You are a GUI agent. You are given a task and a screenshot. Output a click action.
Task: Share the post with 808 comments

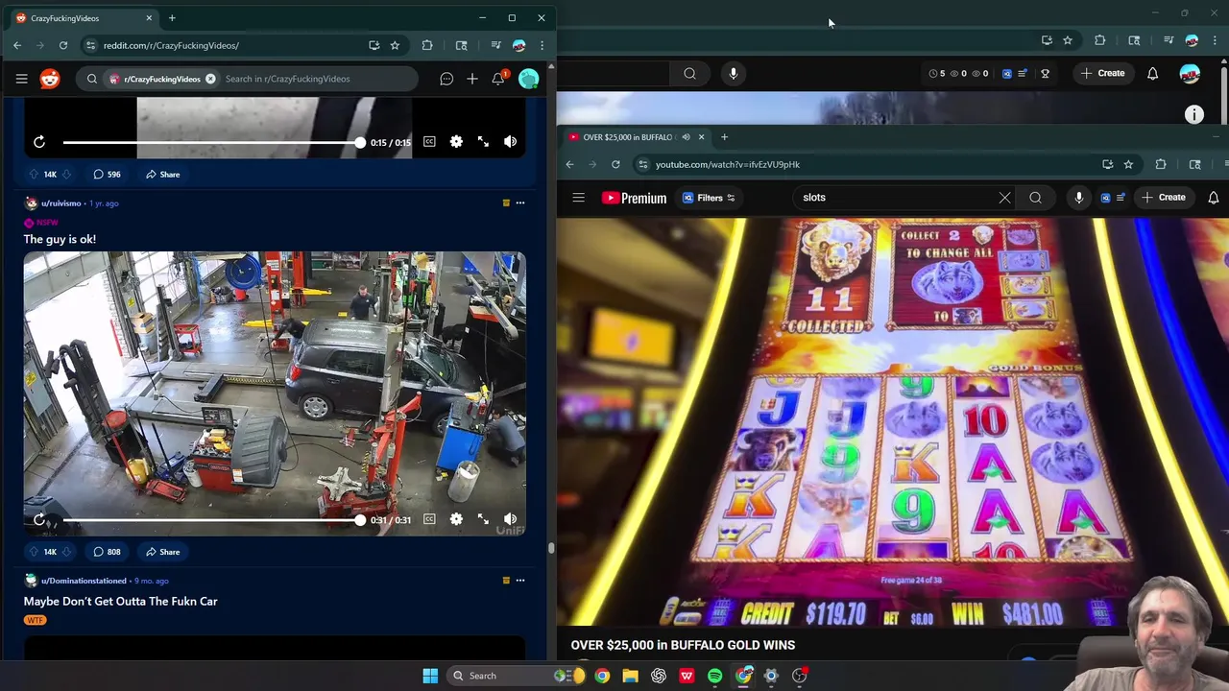click(163, 552)
